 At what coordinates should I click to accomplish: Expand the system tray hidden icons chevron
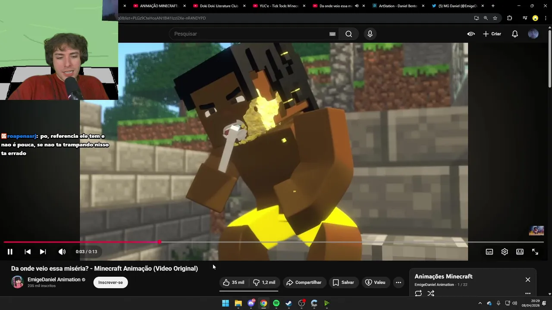[x=480, y=304]
